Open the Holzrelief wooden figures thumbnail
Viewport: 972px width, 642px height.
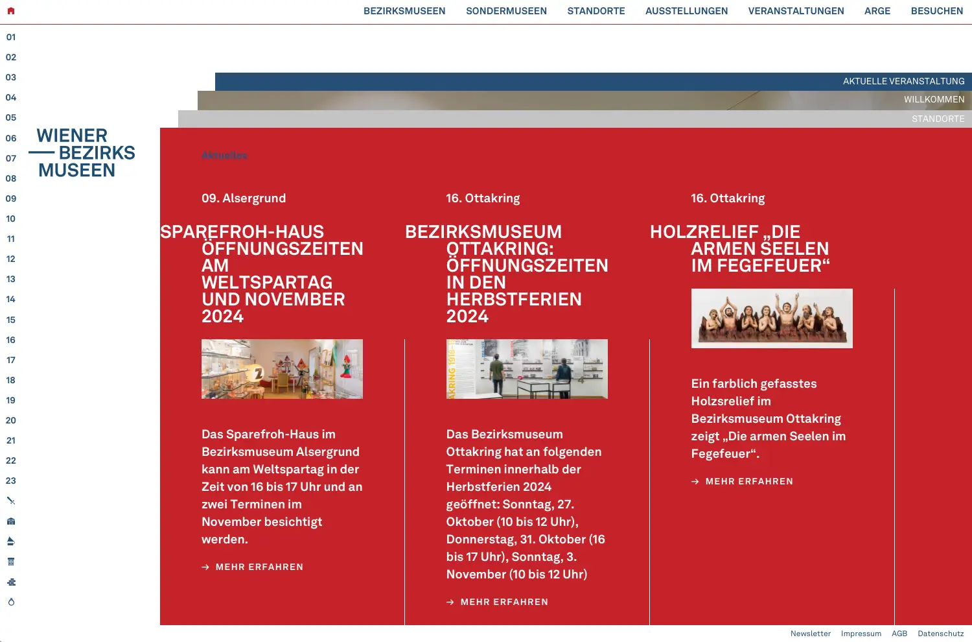point(772,318)
